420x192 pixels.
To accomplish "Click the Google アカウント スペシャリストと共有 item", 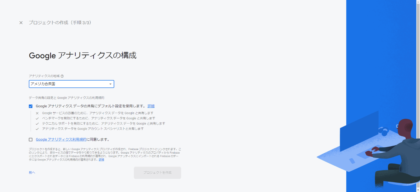I will click(x=93, y=129).
